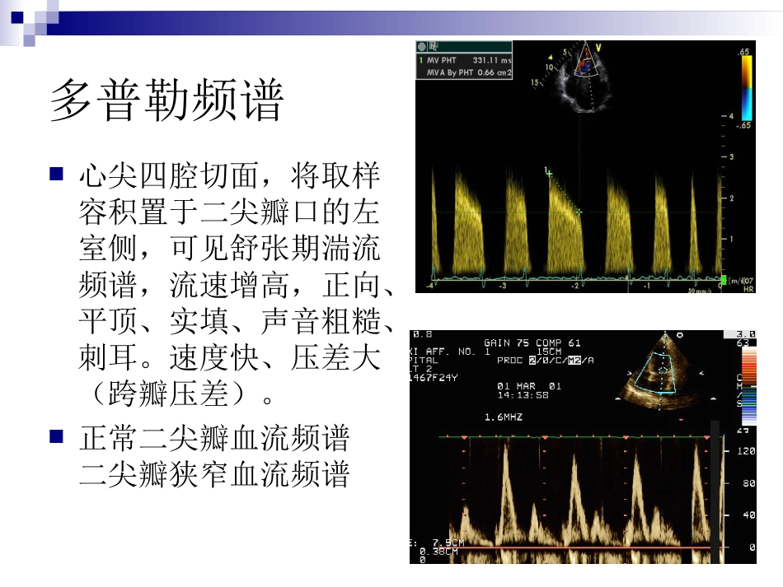Click the PROC 2/0/C/M2/A setting text
This screenshot has width=783, height=587.
tap(546, 360)
